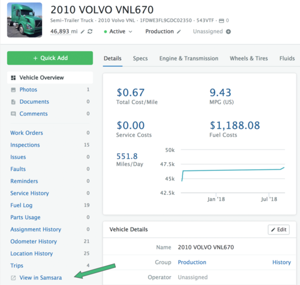Viewport: 300px width, 285px height.
Task: Edit the Production group pencil icon
Action: [x=179, y=31]
